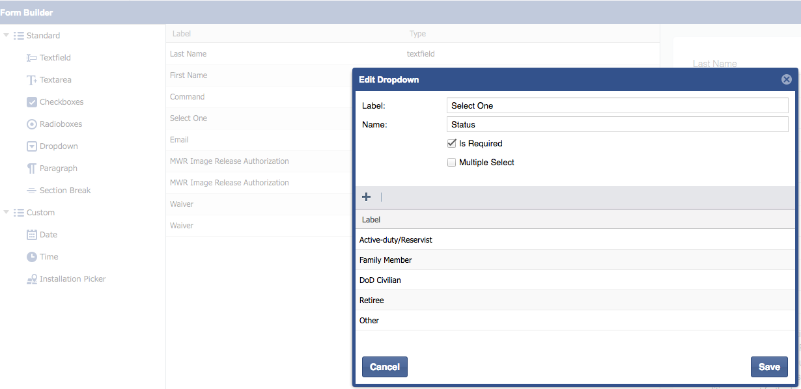Select the Installation Picker item

(x=72, y=279)
